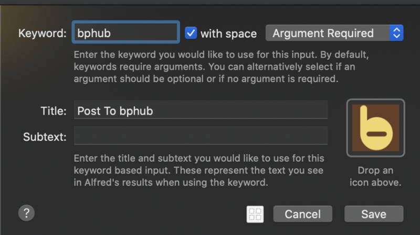
Task: Toggle the 'with space' checkbox
Action: pyautogui.click(x=191, y=33)
